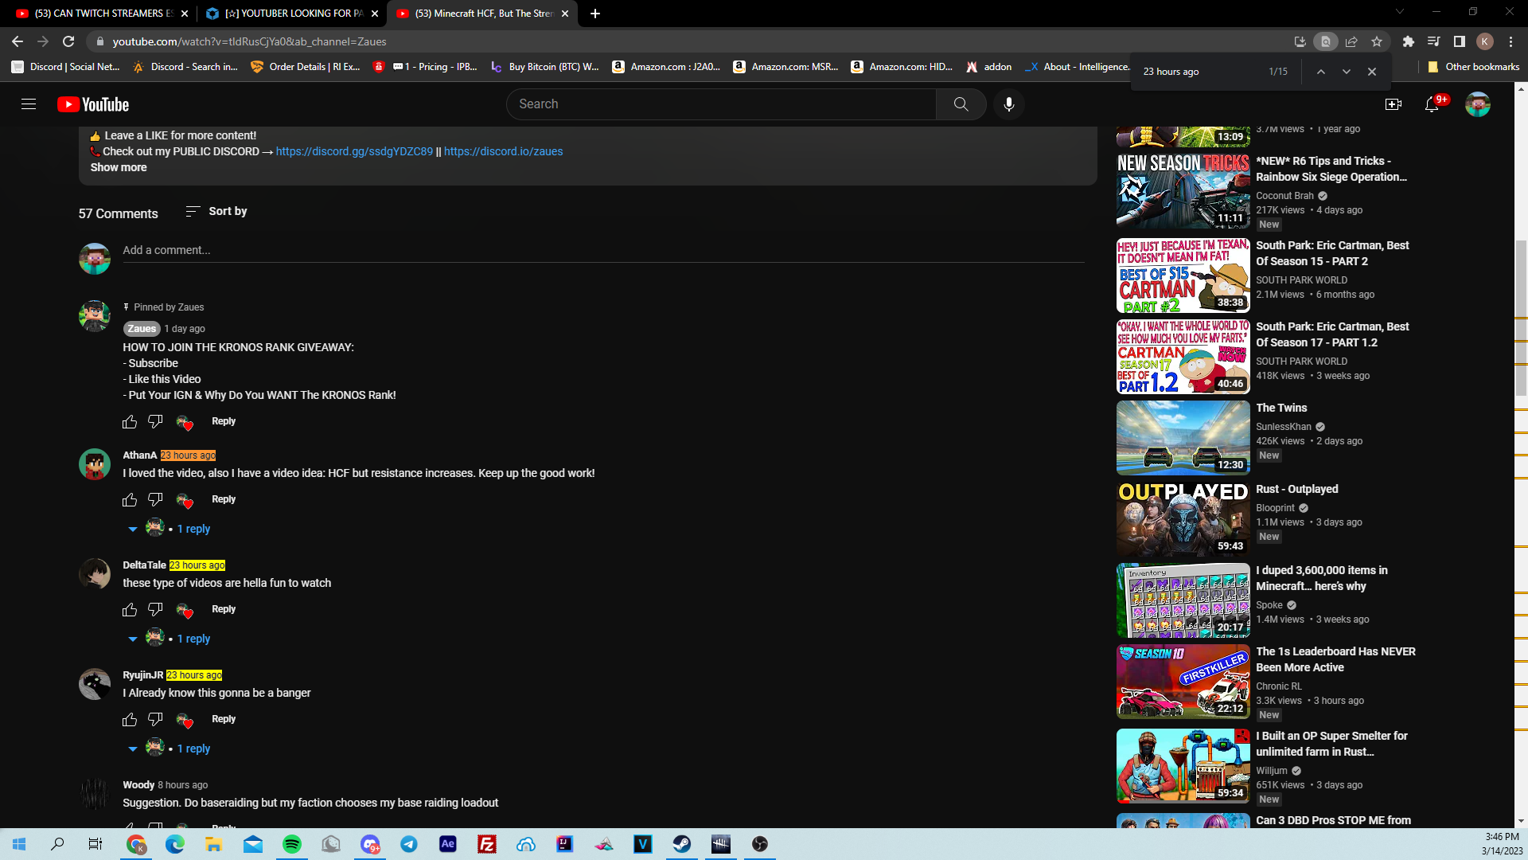The image size is (1528, 860).
Task: Open the comments Sort by dropdown
Action: click(216, 211)
